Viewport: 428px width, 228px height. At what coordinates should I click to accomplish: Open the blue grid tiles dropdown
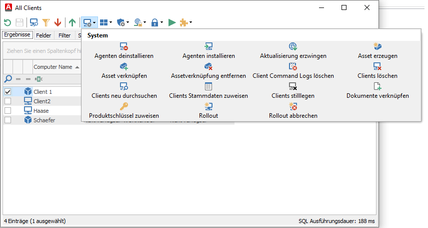pyautogui.click(x=106, y=22)
